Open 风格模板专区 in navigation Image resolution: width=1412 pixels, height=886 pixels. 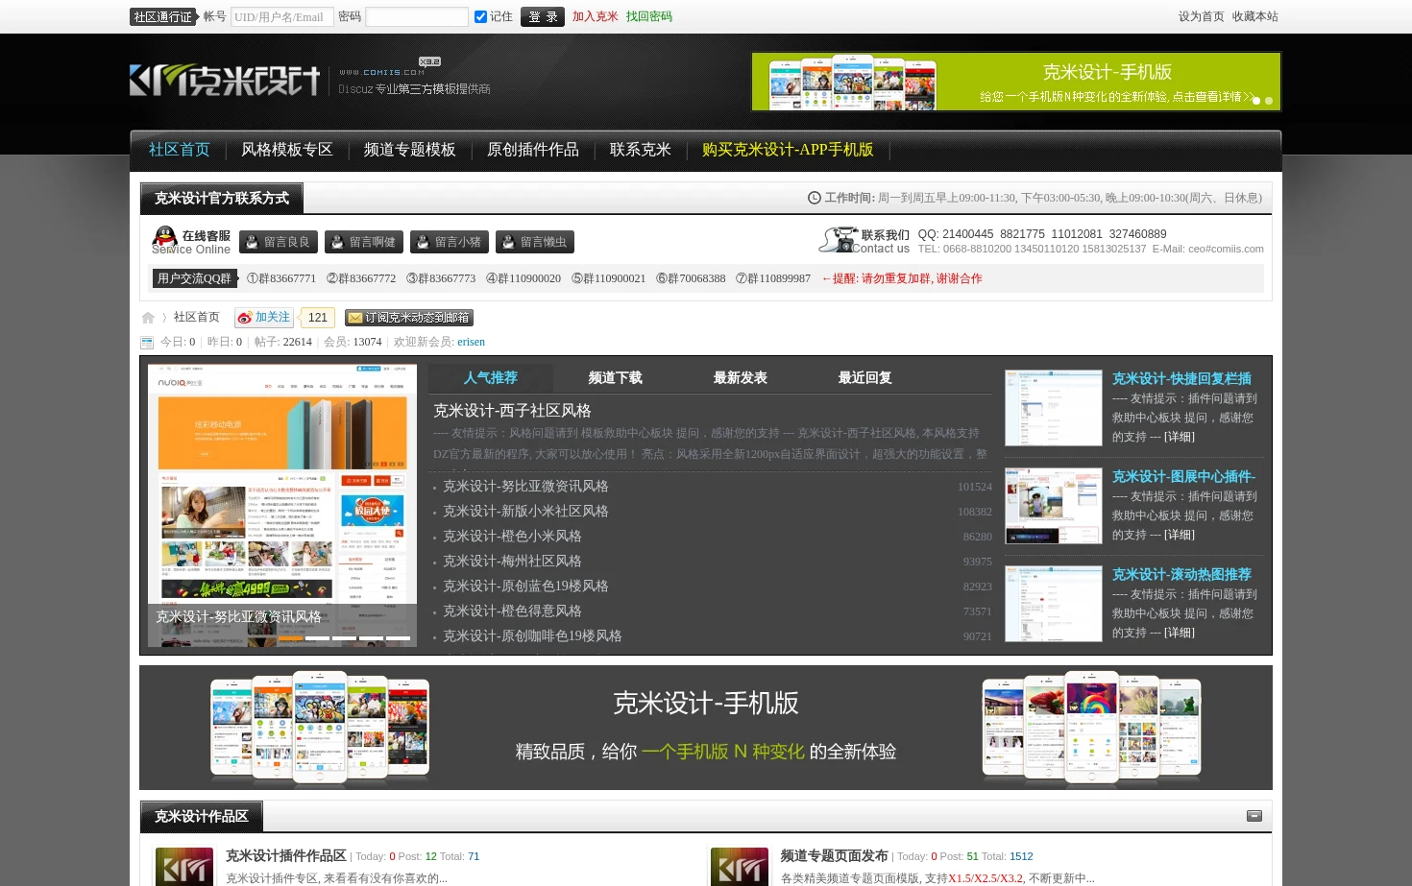coord(287,150)
